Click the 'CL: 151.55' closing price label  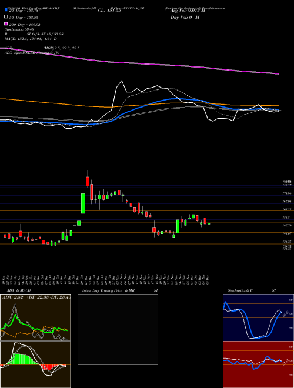tap(109, 11)
